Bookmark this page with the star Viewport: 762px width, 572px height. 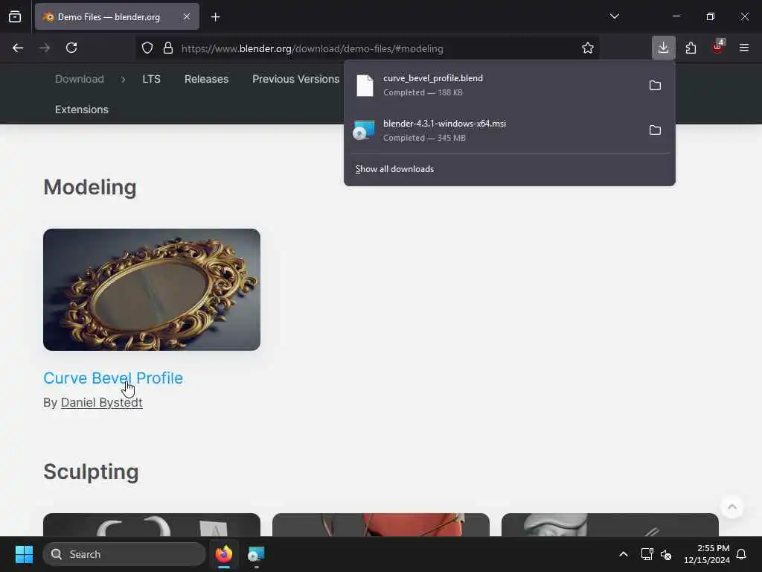pos(588,48)
